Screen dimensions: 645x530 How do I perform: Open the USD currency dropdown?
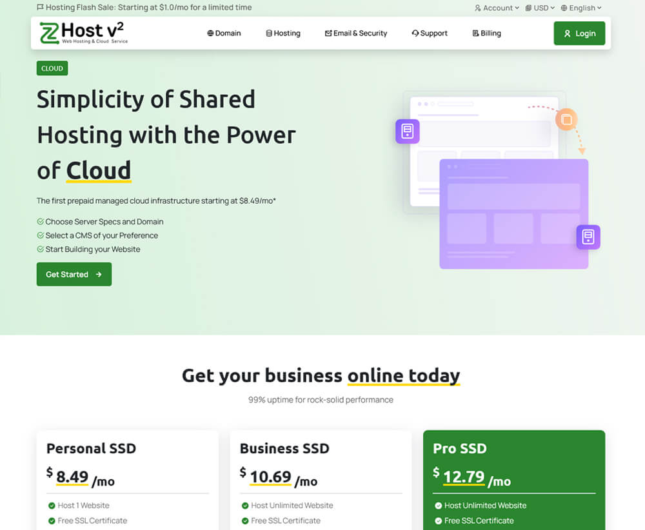[x=540, y=8]
